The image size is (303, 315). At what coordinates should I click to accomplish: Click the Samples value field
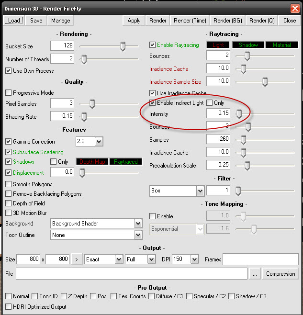pos(218,139)
